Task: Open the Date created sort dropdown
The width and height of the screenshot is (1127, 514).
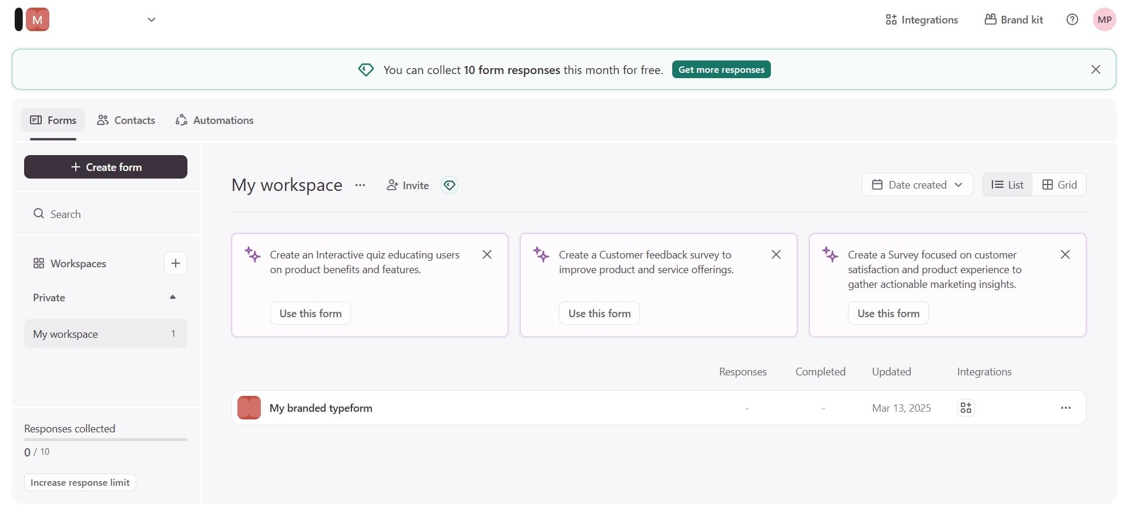Action: pyautogui.click(x=917, y=184)
